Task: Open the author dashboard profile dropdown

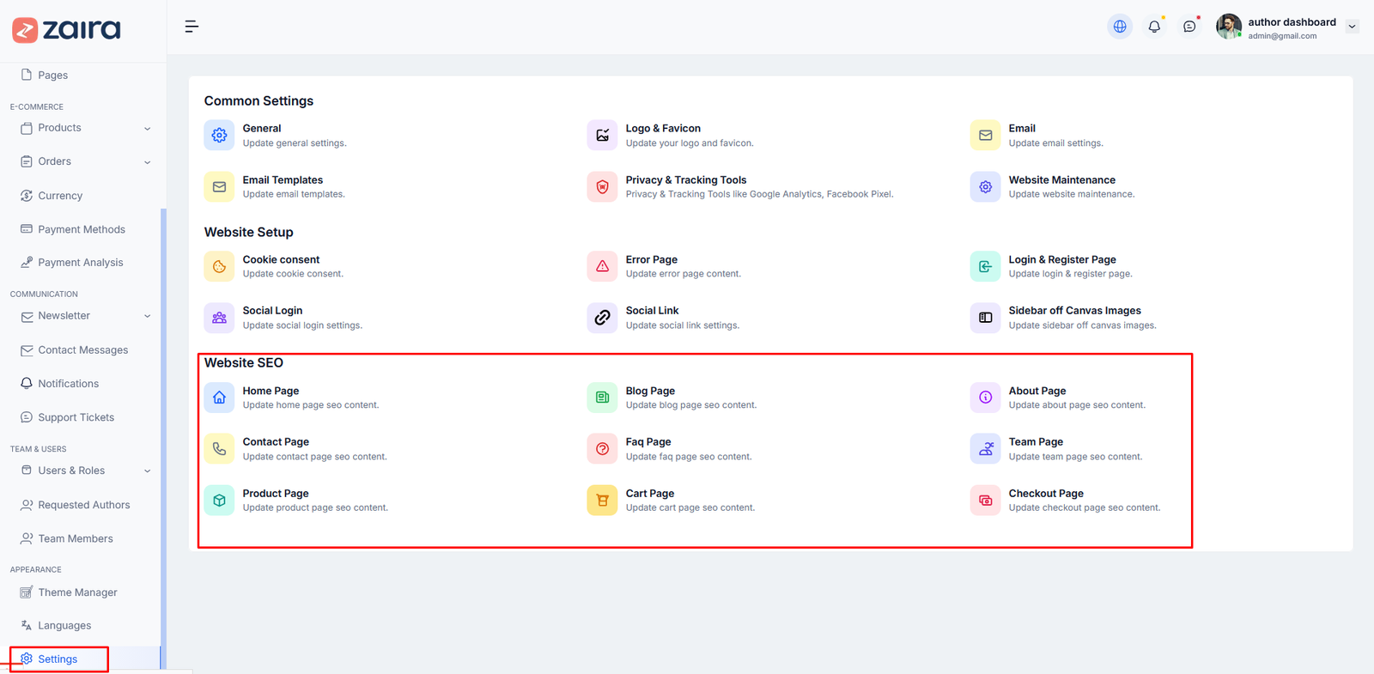Action: click(x=1352, y=27)
